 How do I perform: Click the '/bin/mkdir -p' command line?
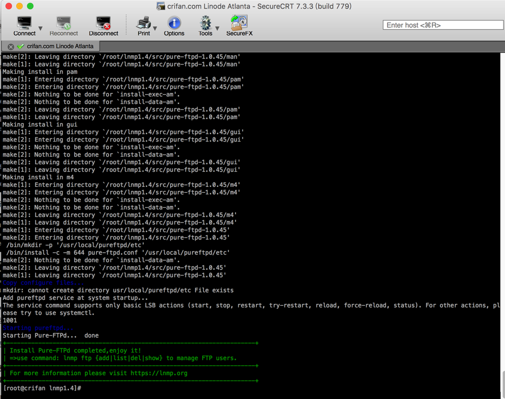point(75,245)
